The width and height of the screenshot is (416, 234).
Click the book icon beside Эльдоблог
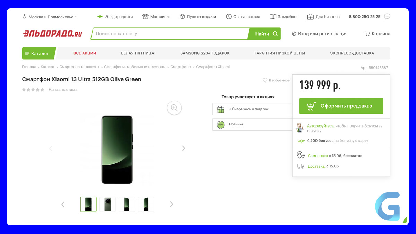(x=273, y=17)
